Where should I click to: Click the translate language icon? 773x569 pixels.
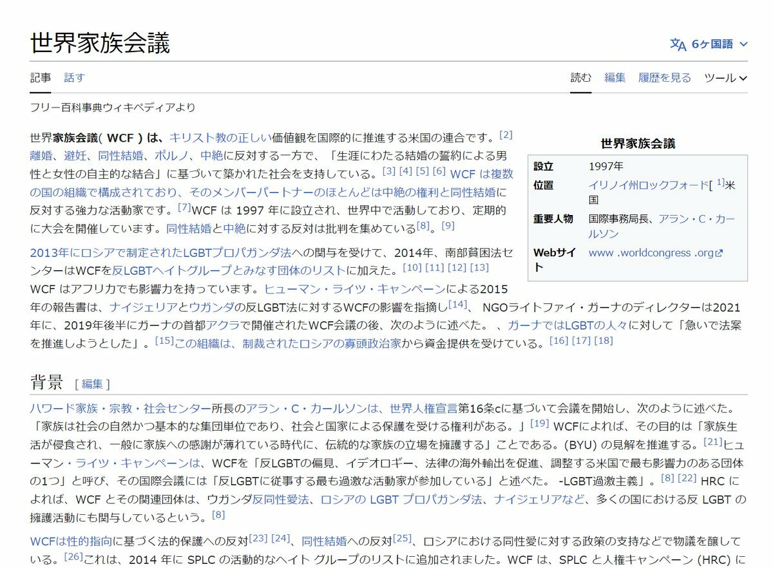678,44
